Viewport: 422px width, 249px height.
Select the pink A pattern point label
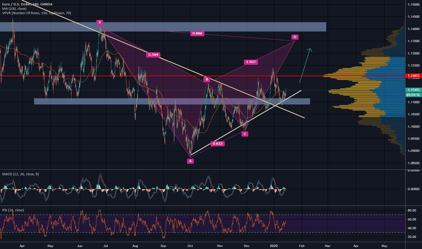pos(191,161)
